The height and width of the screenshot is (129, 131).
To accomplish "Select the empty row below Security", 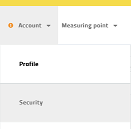I will (x=65, y=125).
